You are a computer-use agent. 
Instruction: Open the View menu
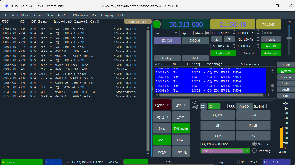14,15
